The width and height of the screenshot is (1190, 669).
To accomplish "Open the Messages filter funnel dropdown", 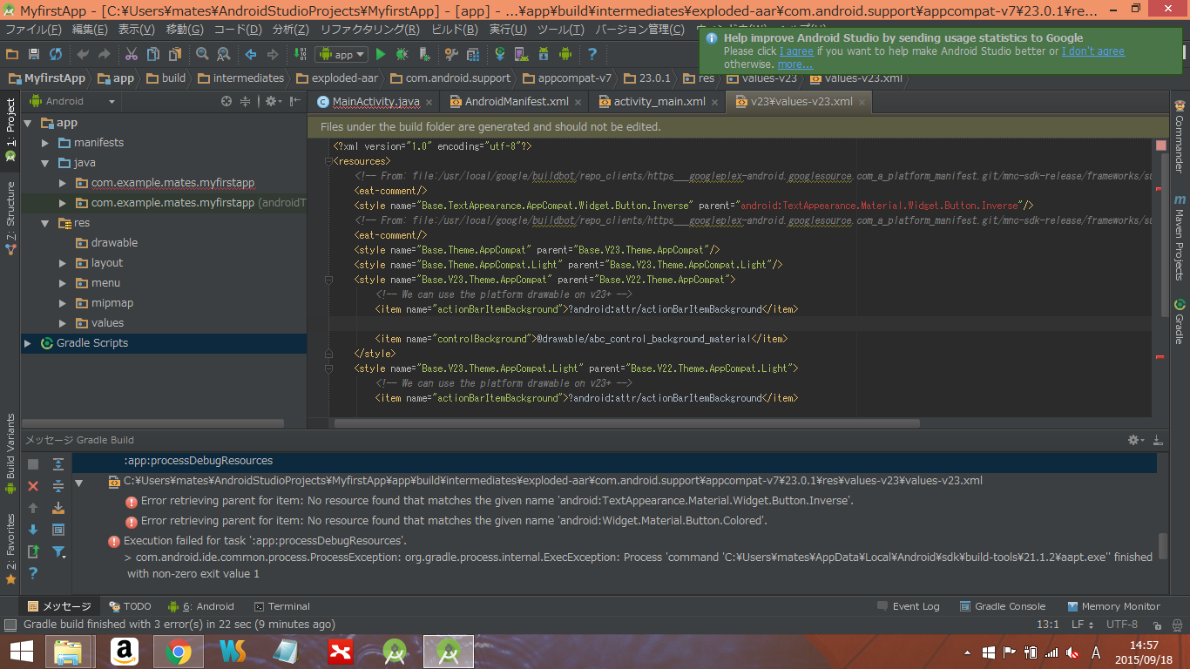I will click(58, 551).
